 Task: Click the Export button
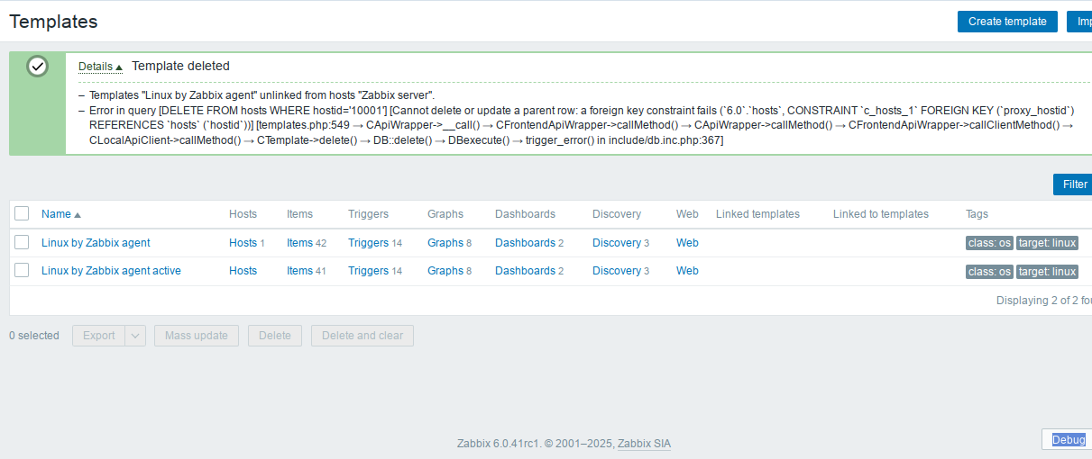point(98,336)
